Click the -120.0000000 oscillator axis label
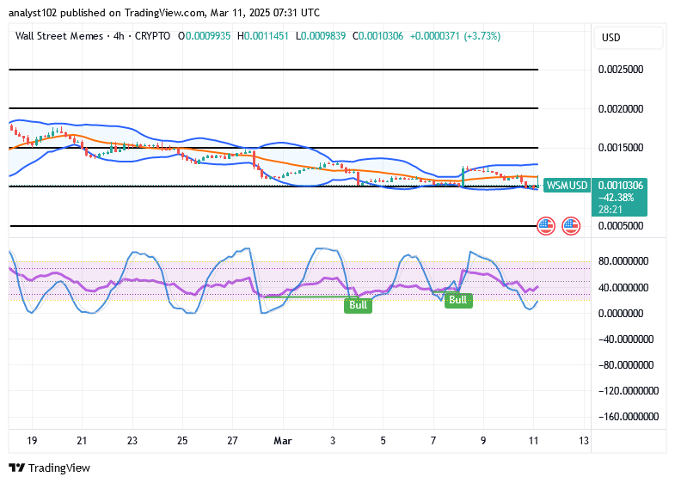This screenshot has width=675, height=483. (x=628, y=390)
